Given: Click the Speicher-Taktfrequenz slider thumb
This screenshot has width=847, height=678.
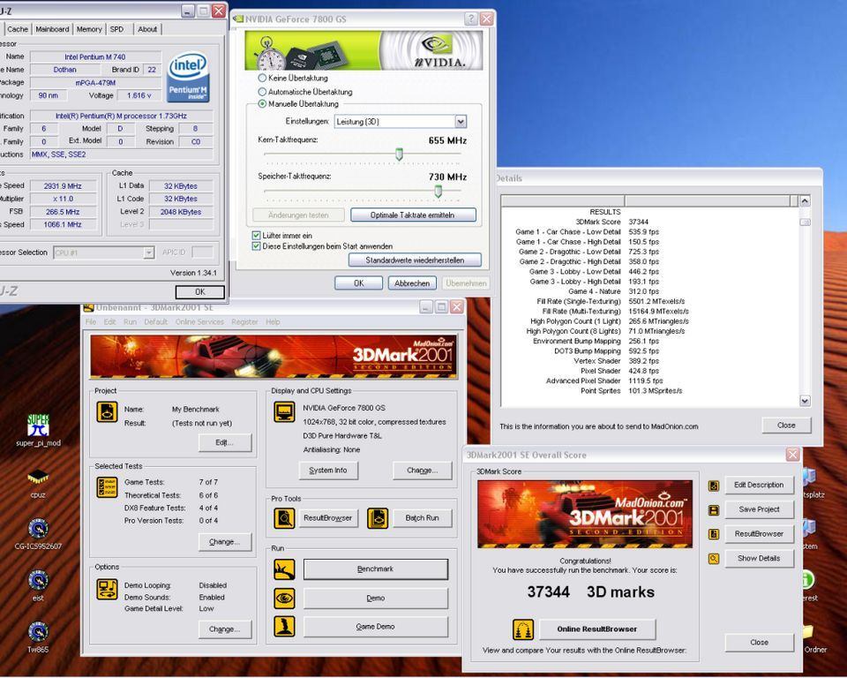Looking at the screenshot, I should click(438, 191).
